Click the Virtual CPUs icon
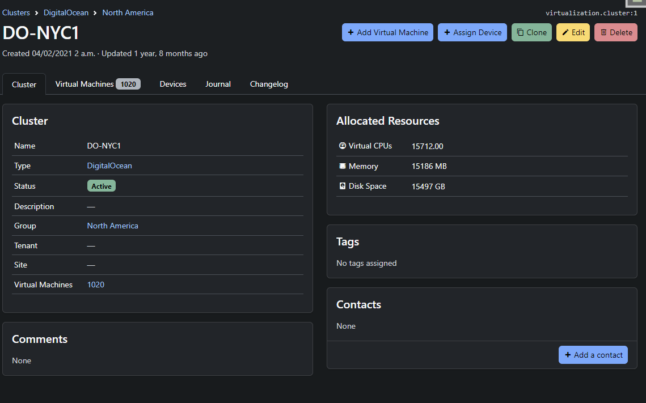This screenshot has height=403, width=646. 342,146
